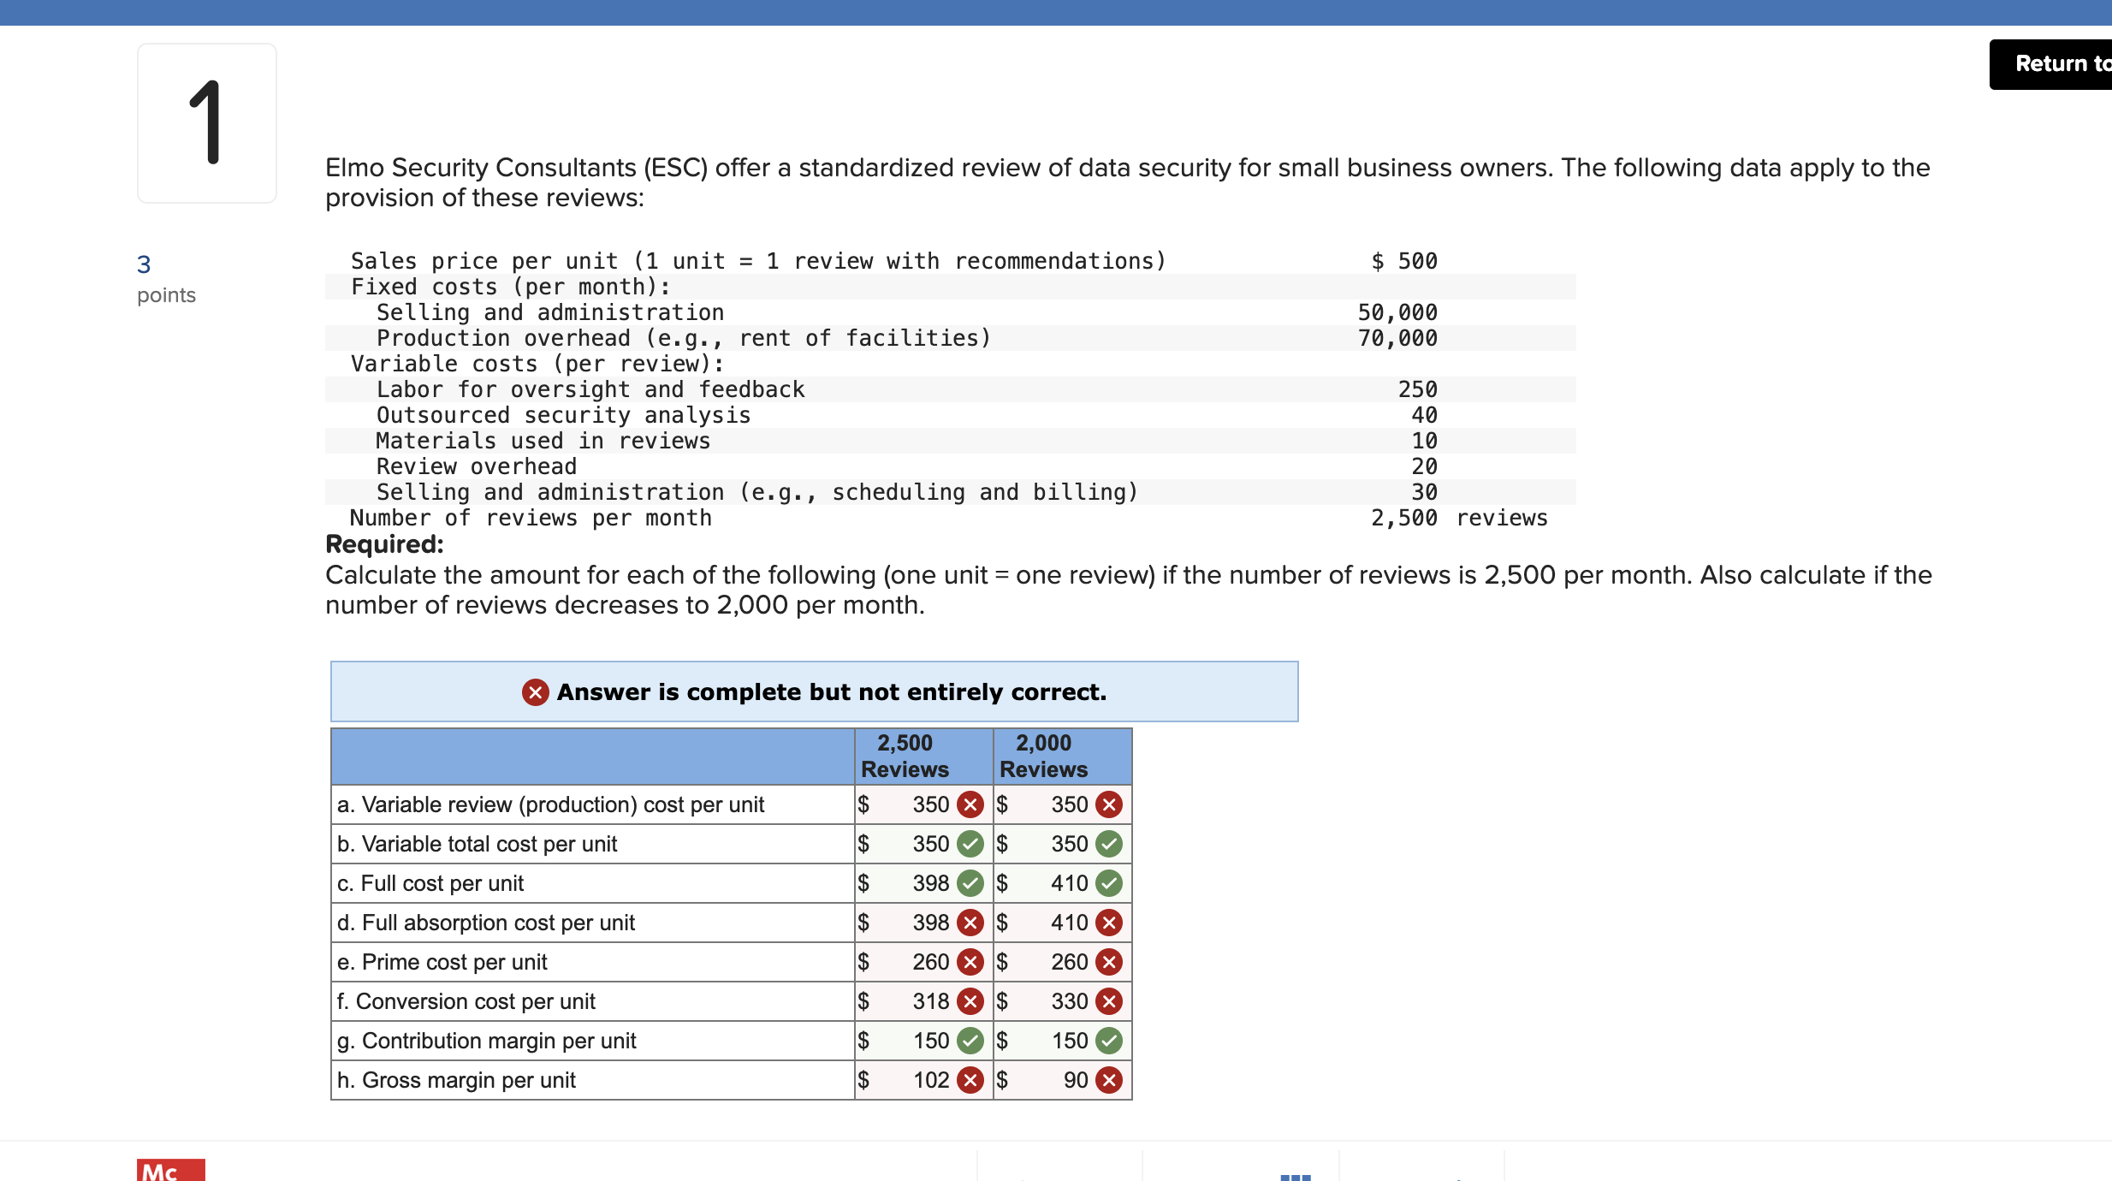Click the question number 1 badge
Screen dimensions: 2112x1181
point(206,122)
